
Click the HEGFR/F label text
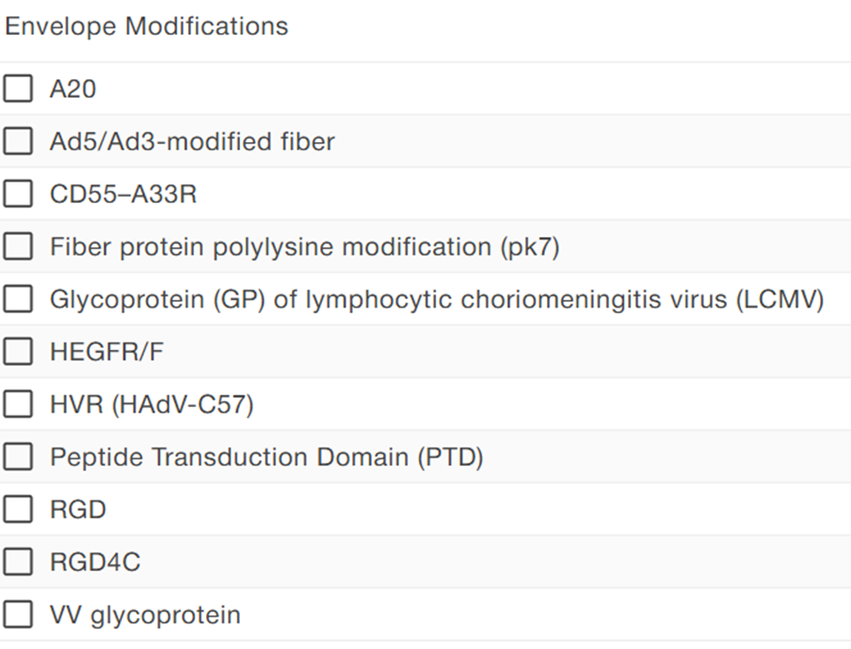click(105, 353)
